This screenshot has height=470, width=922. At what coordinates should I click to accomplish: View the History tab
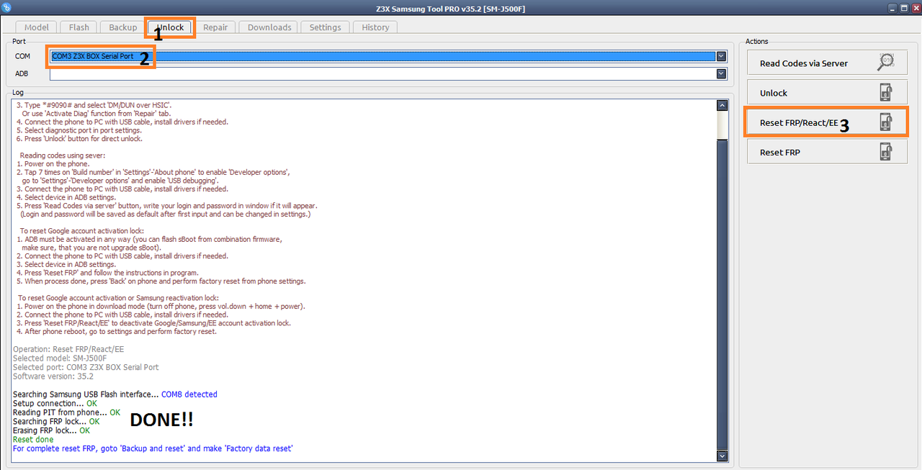coord(375,27)
